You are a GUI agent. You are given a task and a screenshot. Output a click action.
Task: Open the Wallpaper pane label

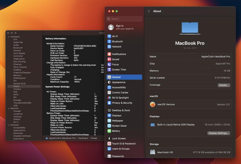click(x=117, y=121)
